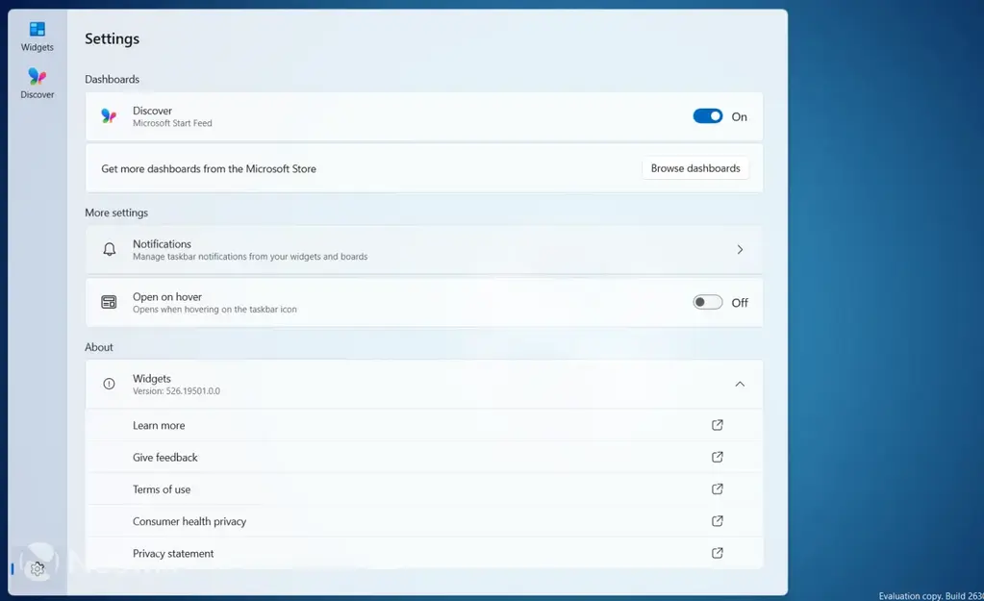Image resolution: width=984 pixels, height=601 pixels.
Task: Switch to the Discover sidebar tab
Action: pyautogui.click(x=37, y=84)
